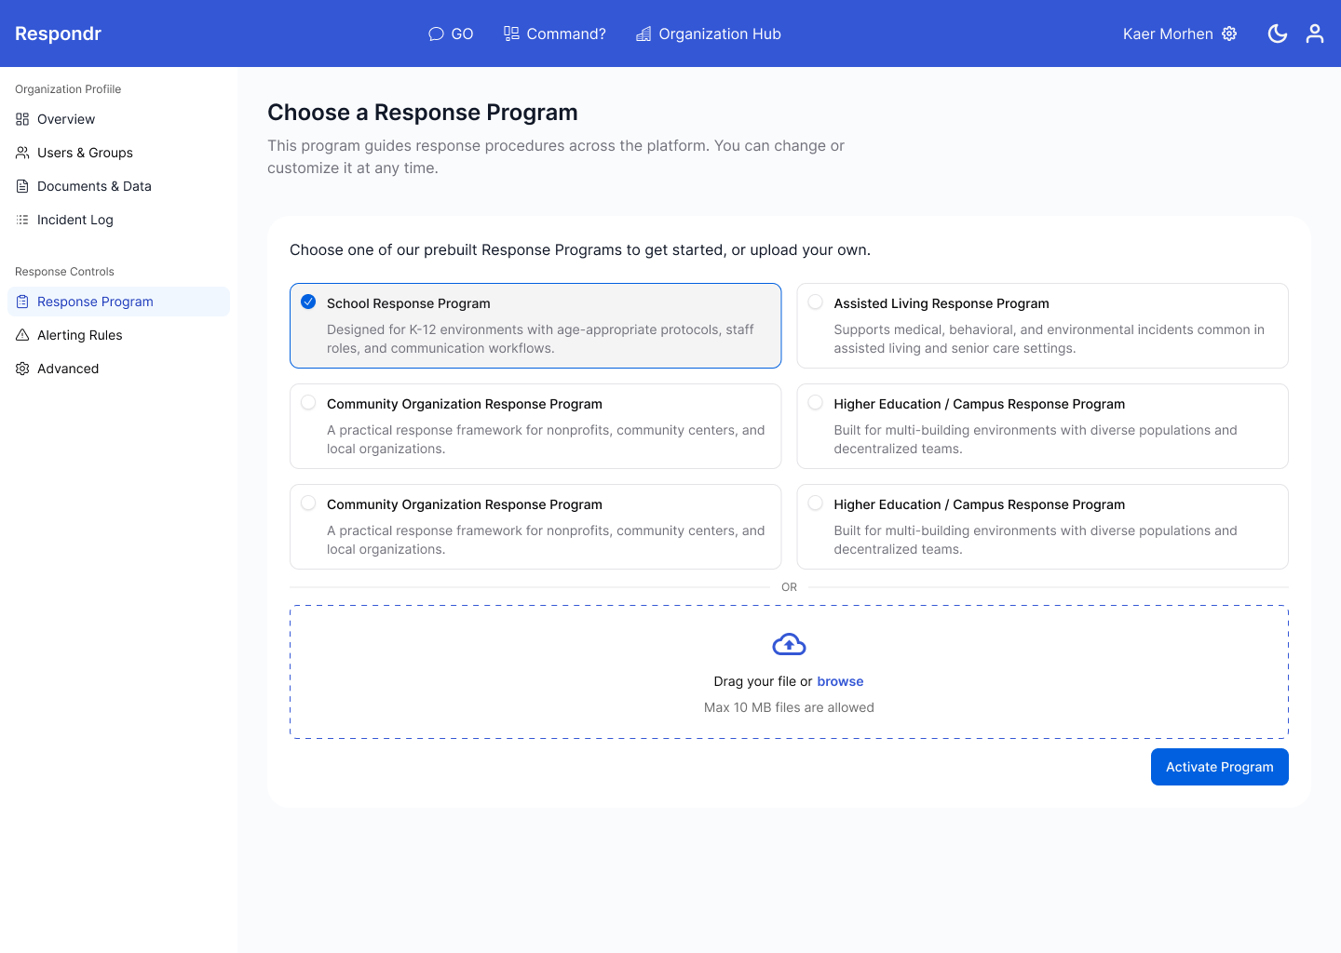Deselect the School Response Program checked radio
1341x953 pixels.
point(308,302)
